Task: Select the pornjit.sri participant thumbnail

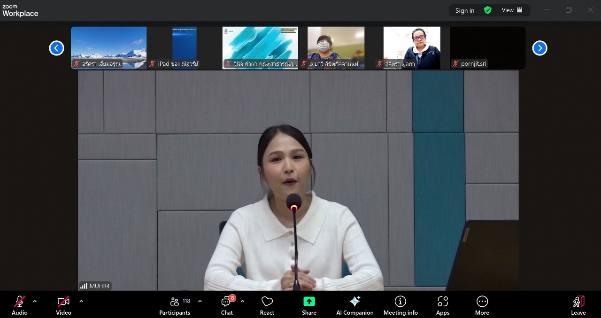Action: (487, 48)
